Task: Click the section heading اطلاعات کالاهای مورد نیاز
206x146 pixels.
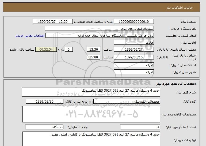Action: coord(176,84)
